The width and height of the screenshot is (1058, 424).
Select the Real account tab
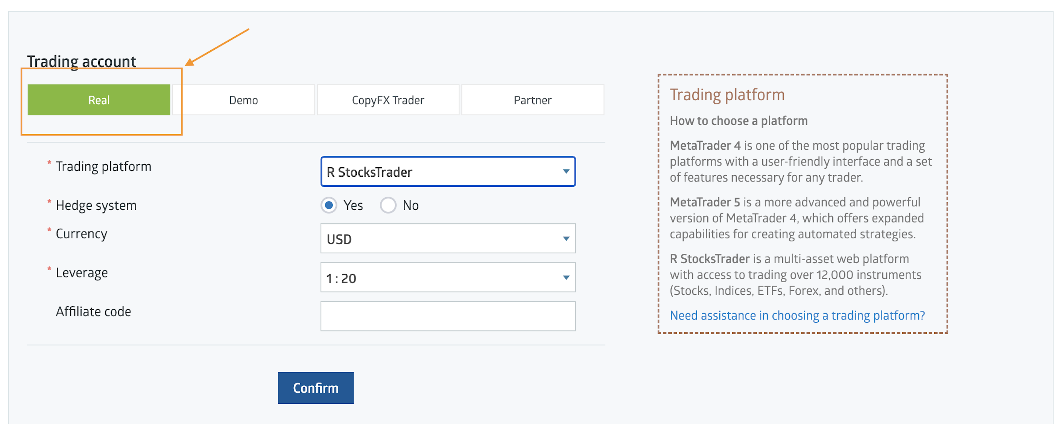[x=99, y=100]
